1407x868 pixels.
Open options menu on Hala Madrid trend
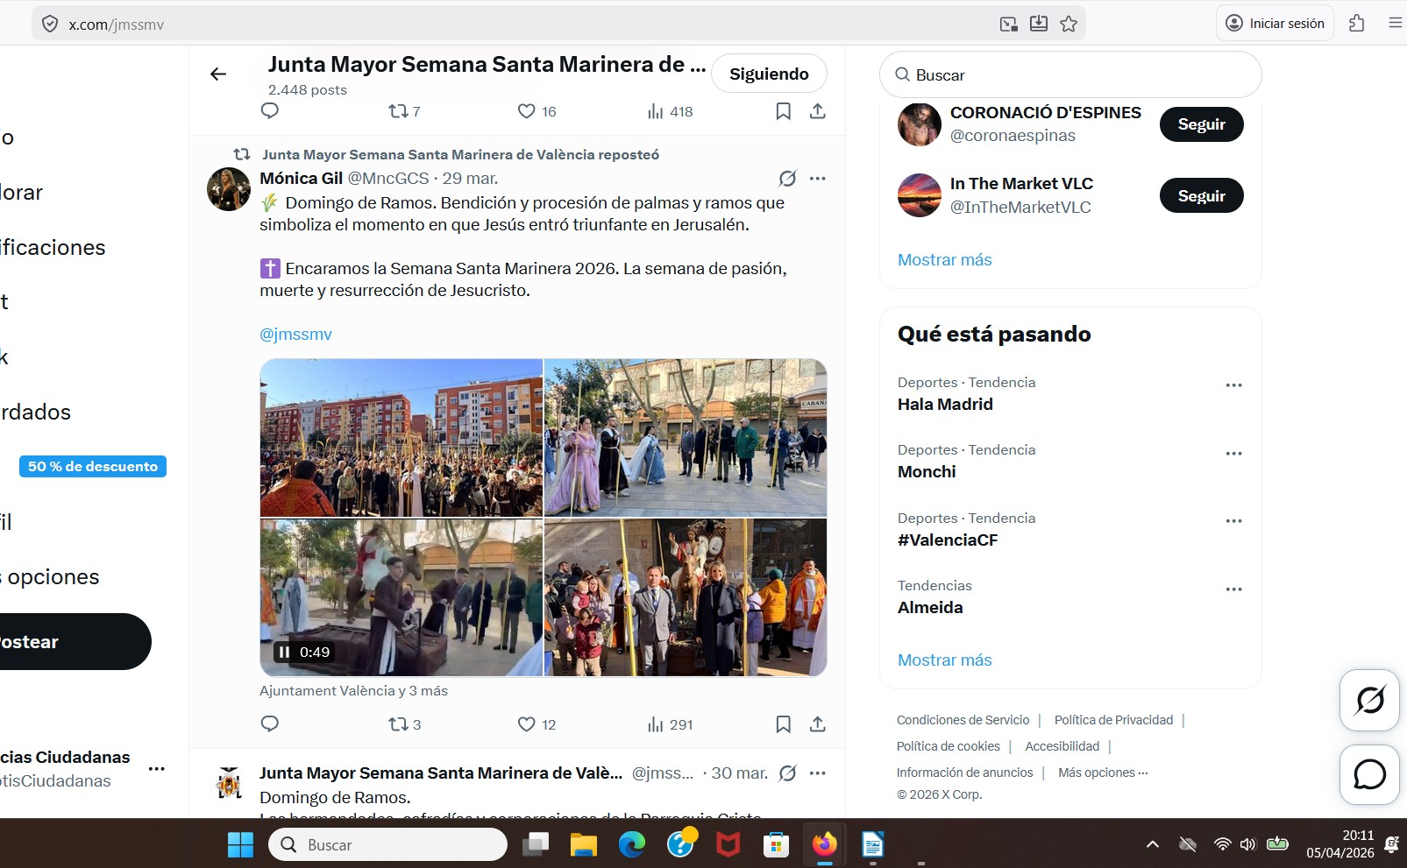[x=1235, y=385]
